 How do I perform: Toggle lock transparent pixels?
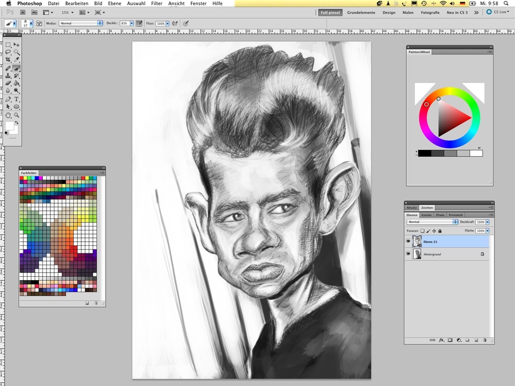tap(422, 231)
